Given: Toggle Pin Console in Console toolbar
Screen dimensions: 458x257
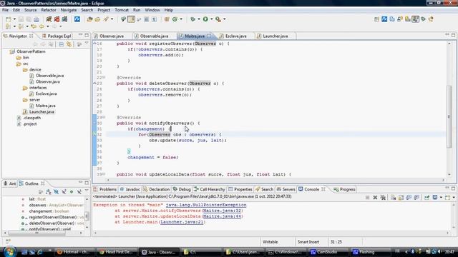Looking at the screenshot, I should 427,198.
